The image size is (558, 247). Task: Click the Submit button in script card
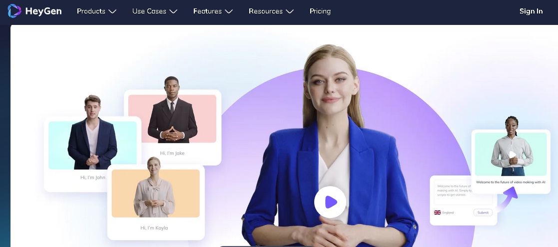[x=483, y=213]
